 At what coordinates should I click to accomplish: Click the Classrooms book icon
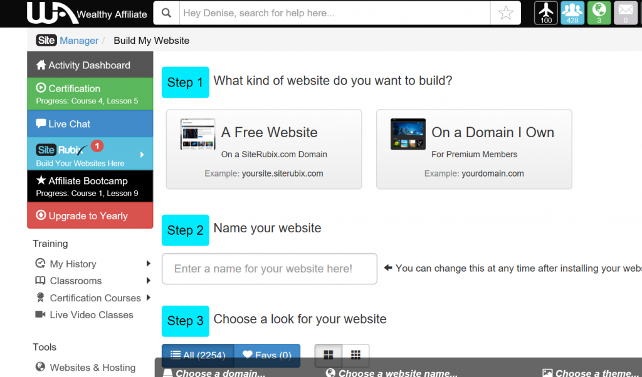pos(40,281)
